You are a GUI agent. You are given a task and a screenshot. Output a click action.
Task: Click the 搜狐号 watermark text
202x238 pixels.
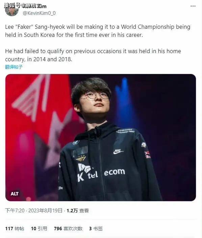pyautogui.click(x=12, y=6)
